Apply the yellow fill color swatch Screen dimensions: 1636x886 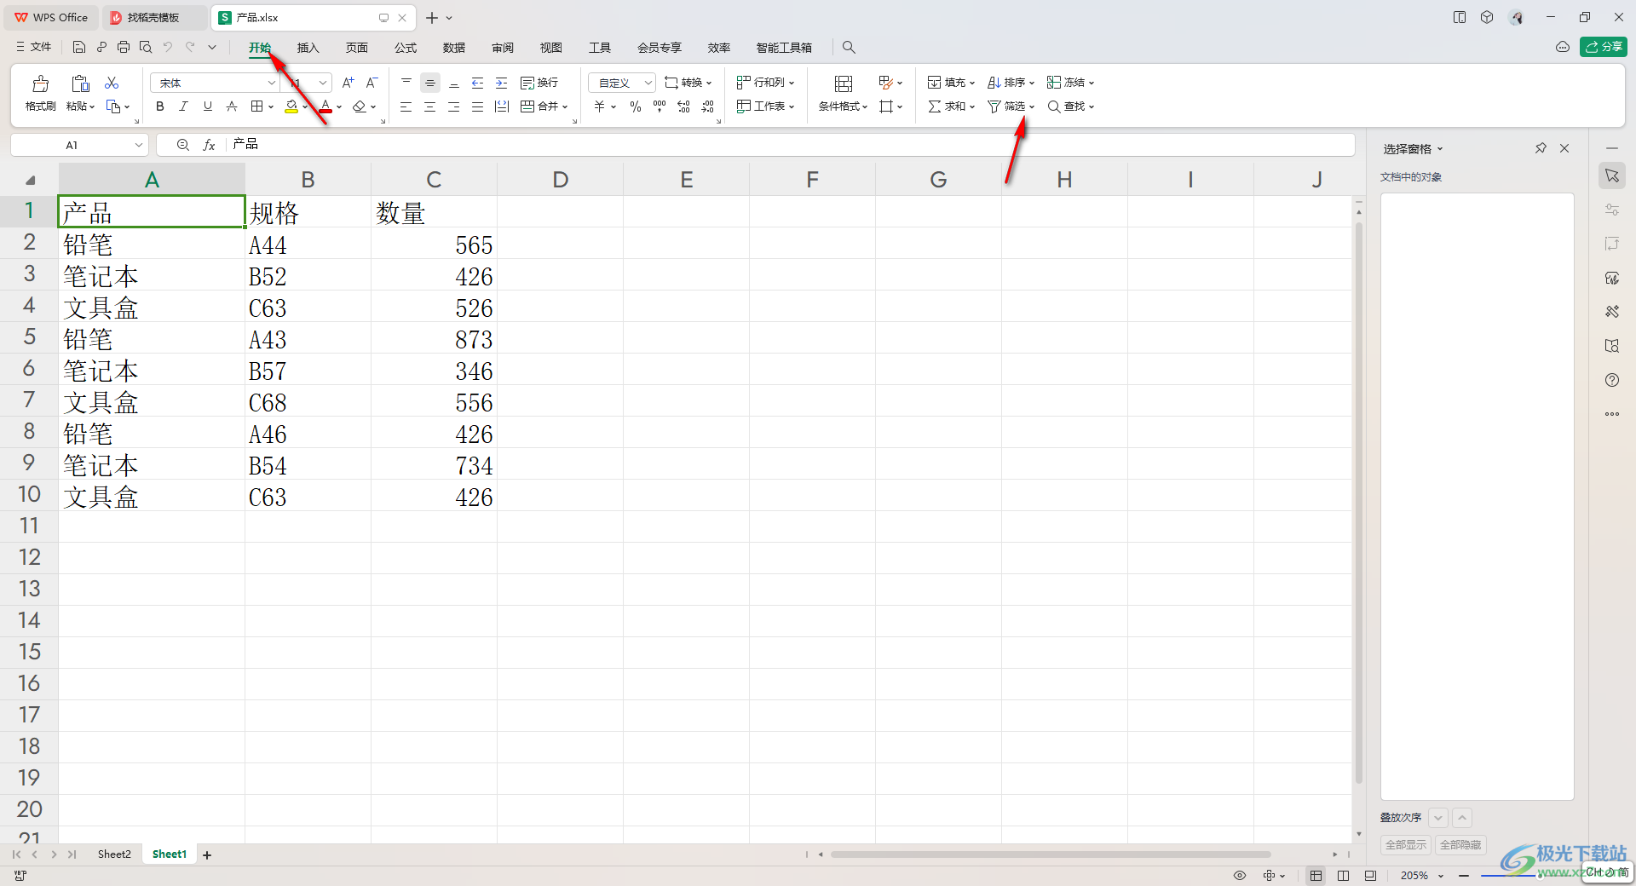click(291, 106)
